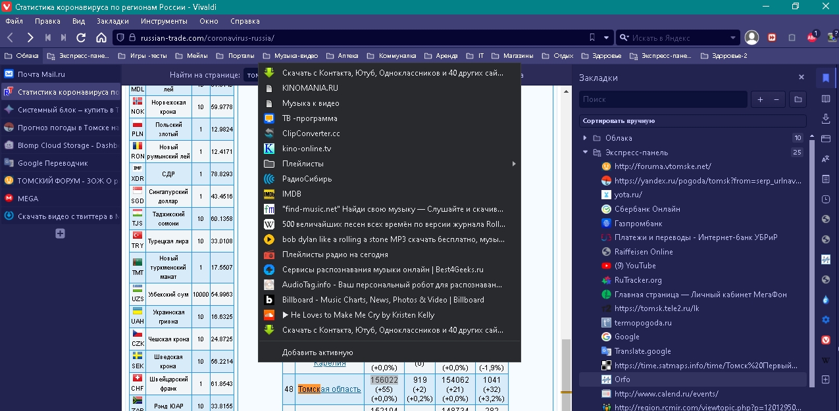Create a new bookmark folder

coord(798,99)
